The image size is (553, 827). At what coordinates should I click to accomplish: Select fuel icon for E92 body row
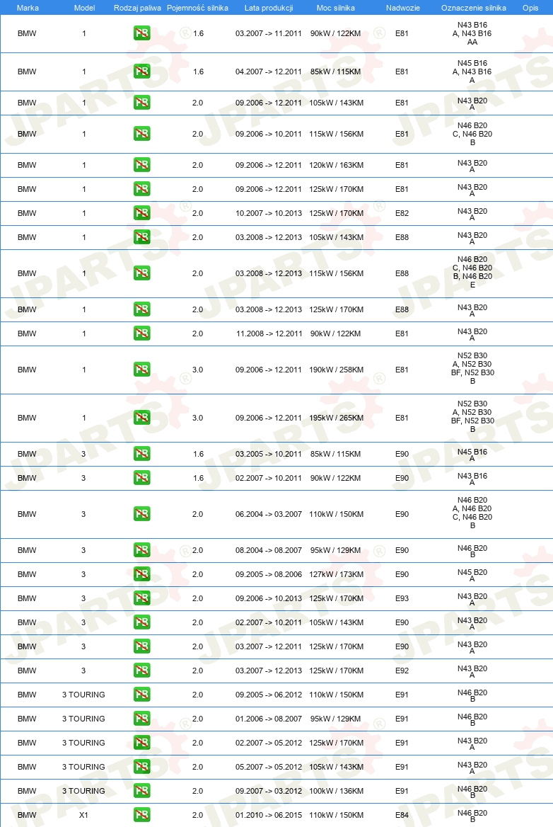point(141,671)
